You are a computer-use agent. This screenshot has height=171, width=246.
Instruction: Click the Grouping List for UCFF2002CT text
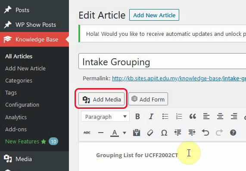[x=137, y=155]
